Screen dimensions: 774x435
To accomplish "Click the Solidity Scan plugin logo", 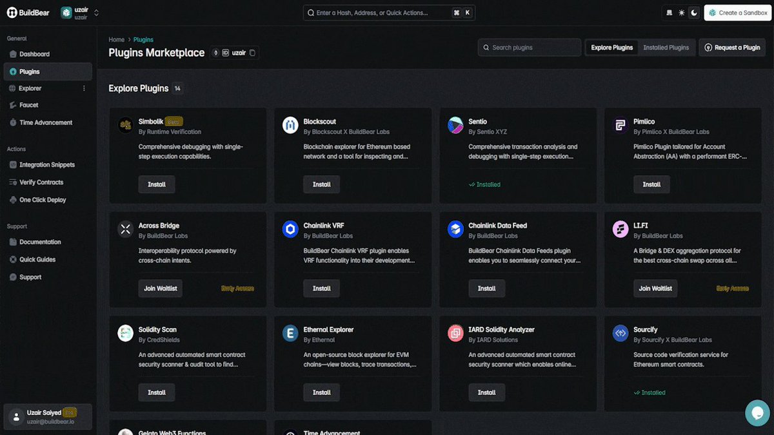I will click(126, 333).
